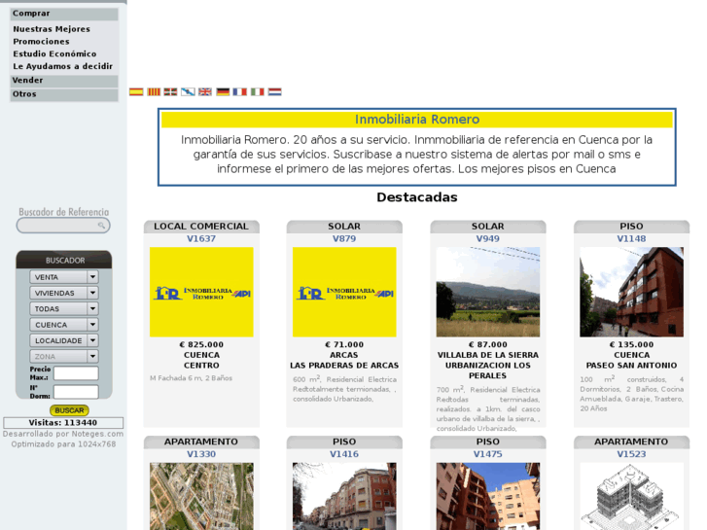The width and height of the screenshot is (707, 530).
Task: Select the Galician flag language
Action: (188, 91)
